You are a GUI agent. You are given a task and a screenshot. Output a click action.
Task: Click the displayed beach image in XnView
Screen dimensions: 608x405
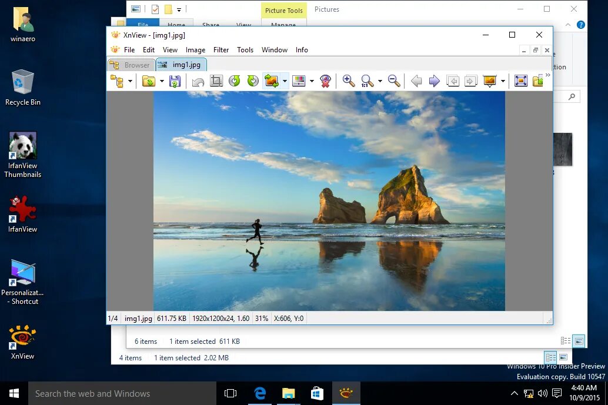click(329, 201)
